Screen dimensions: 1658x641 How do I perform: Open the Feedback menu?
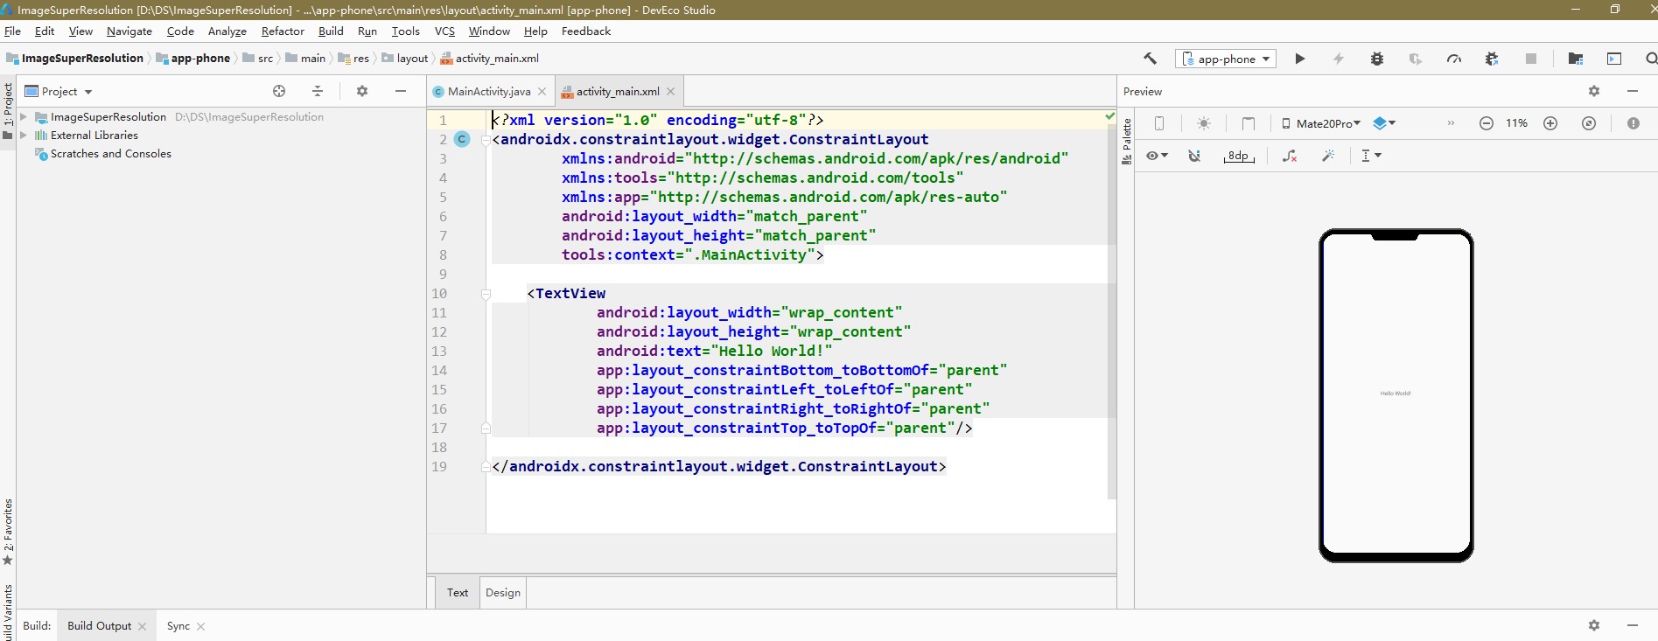click(x=586, y=31)
